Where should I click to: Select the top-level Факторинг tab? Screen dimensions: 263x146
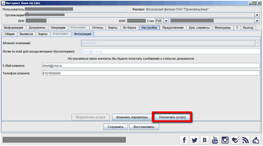[78, 28]
